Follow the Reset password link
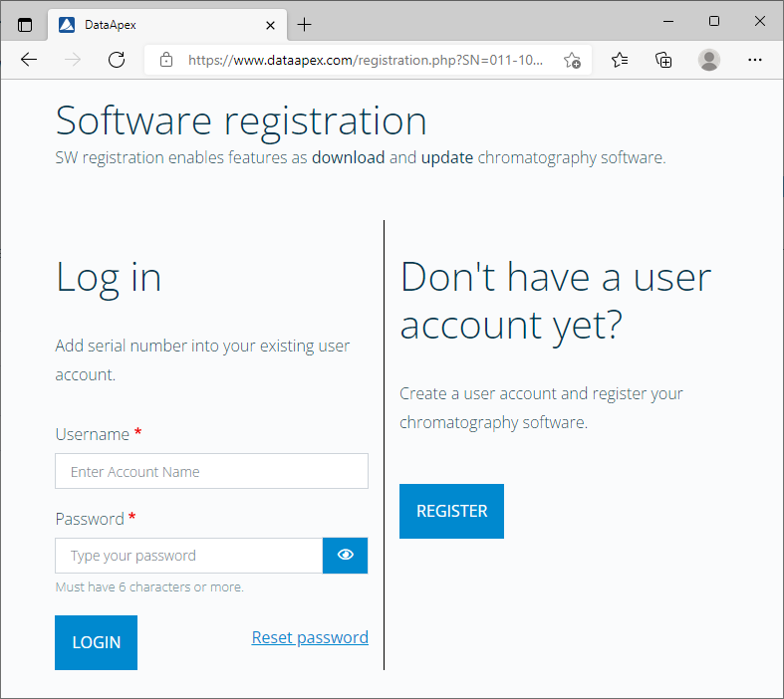Screen dimensions: 784x699 coord(310,637)
